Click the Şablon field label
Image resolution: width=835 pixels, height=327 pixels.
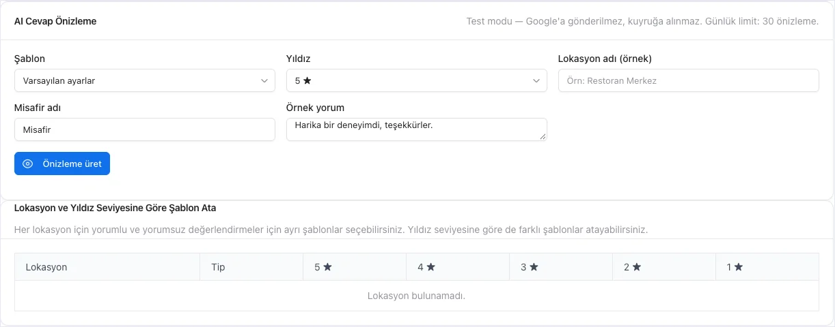pyautogui.click(x=29, y=59)
